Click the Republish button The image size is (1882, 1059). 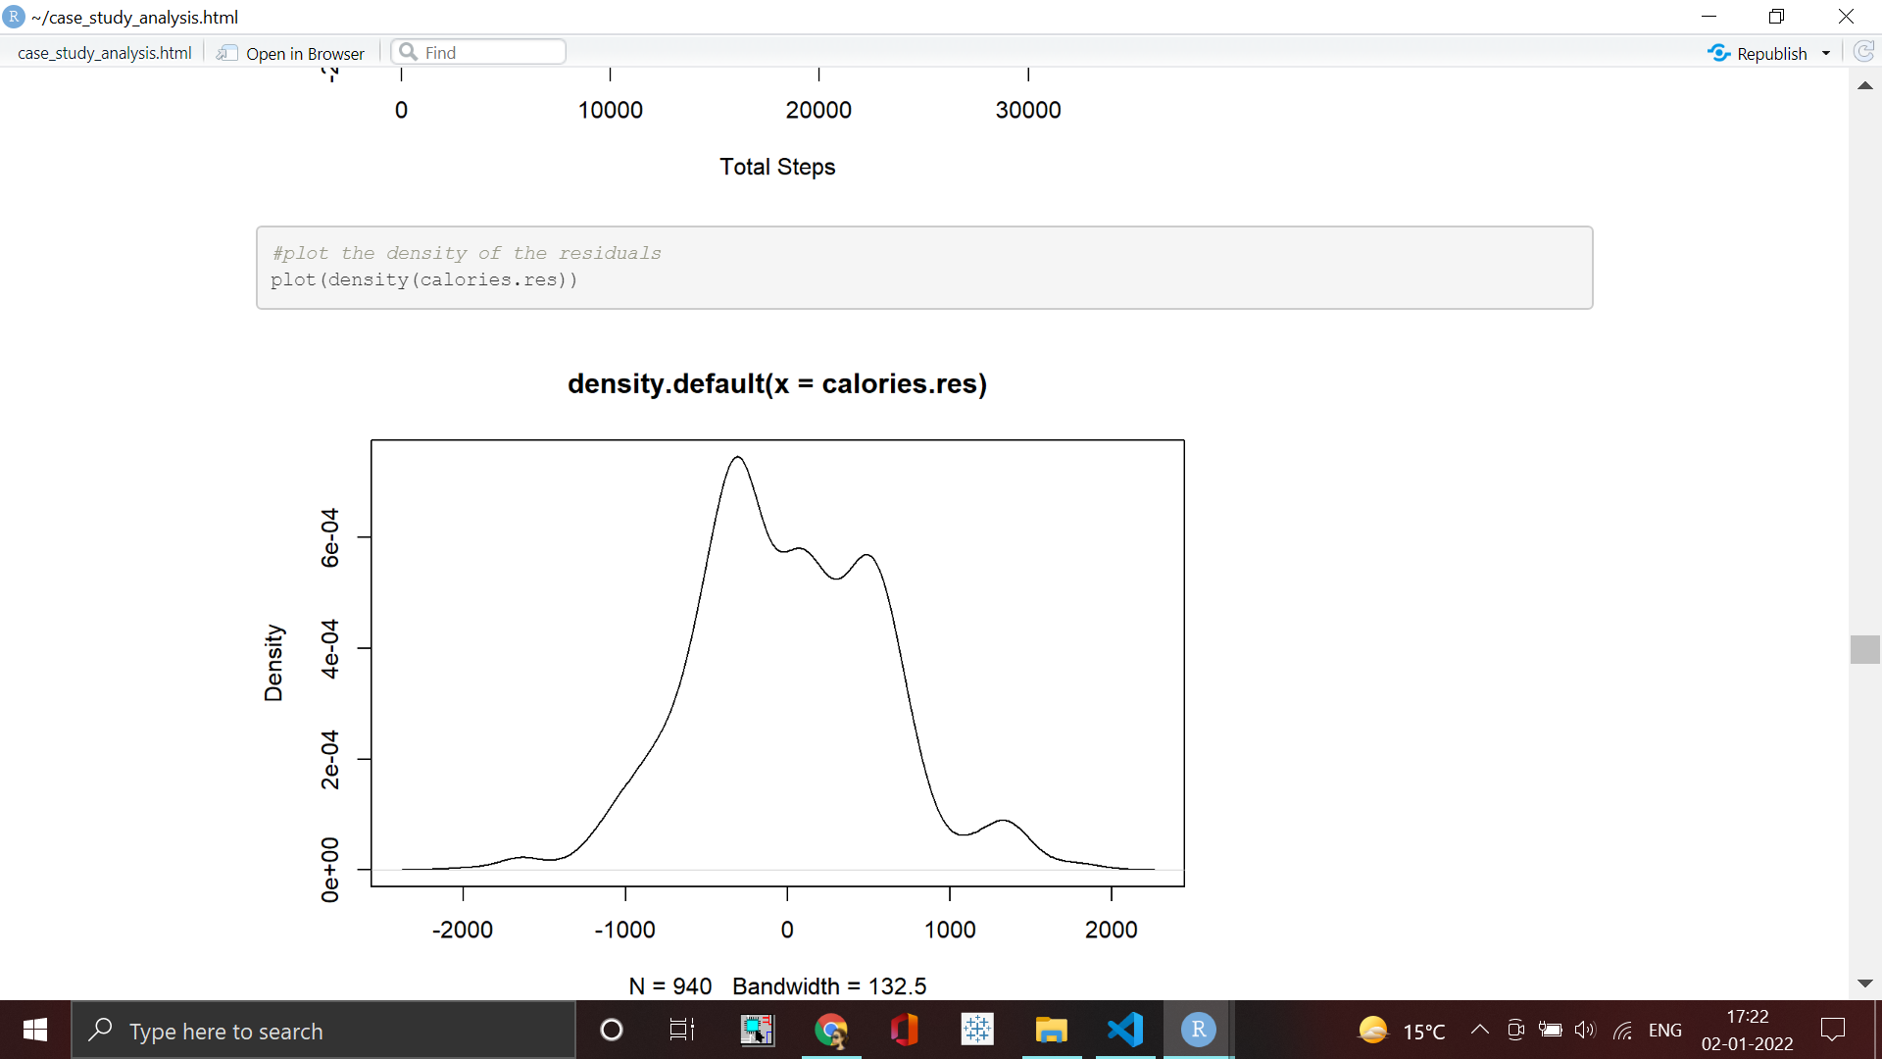click(x=1757, y=53)
